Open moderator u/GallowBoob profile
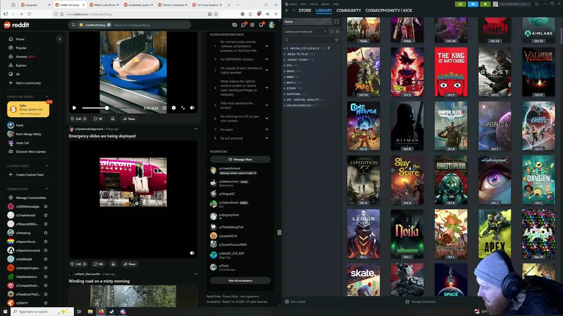The image size is (563, 316). click(228, 203)
